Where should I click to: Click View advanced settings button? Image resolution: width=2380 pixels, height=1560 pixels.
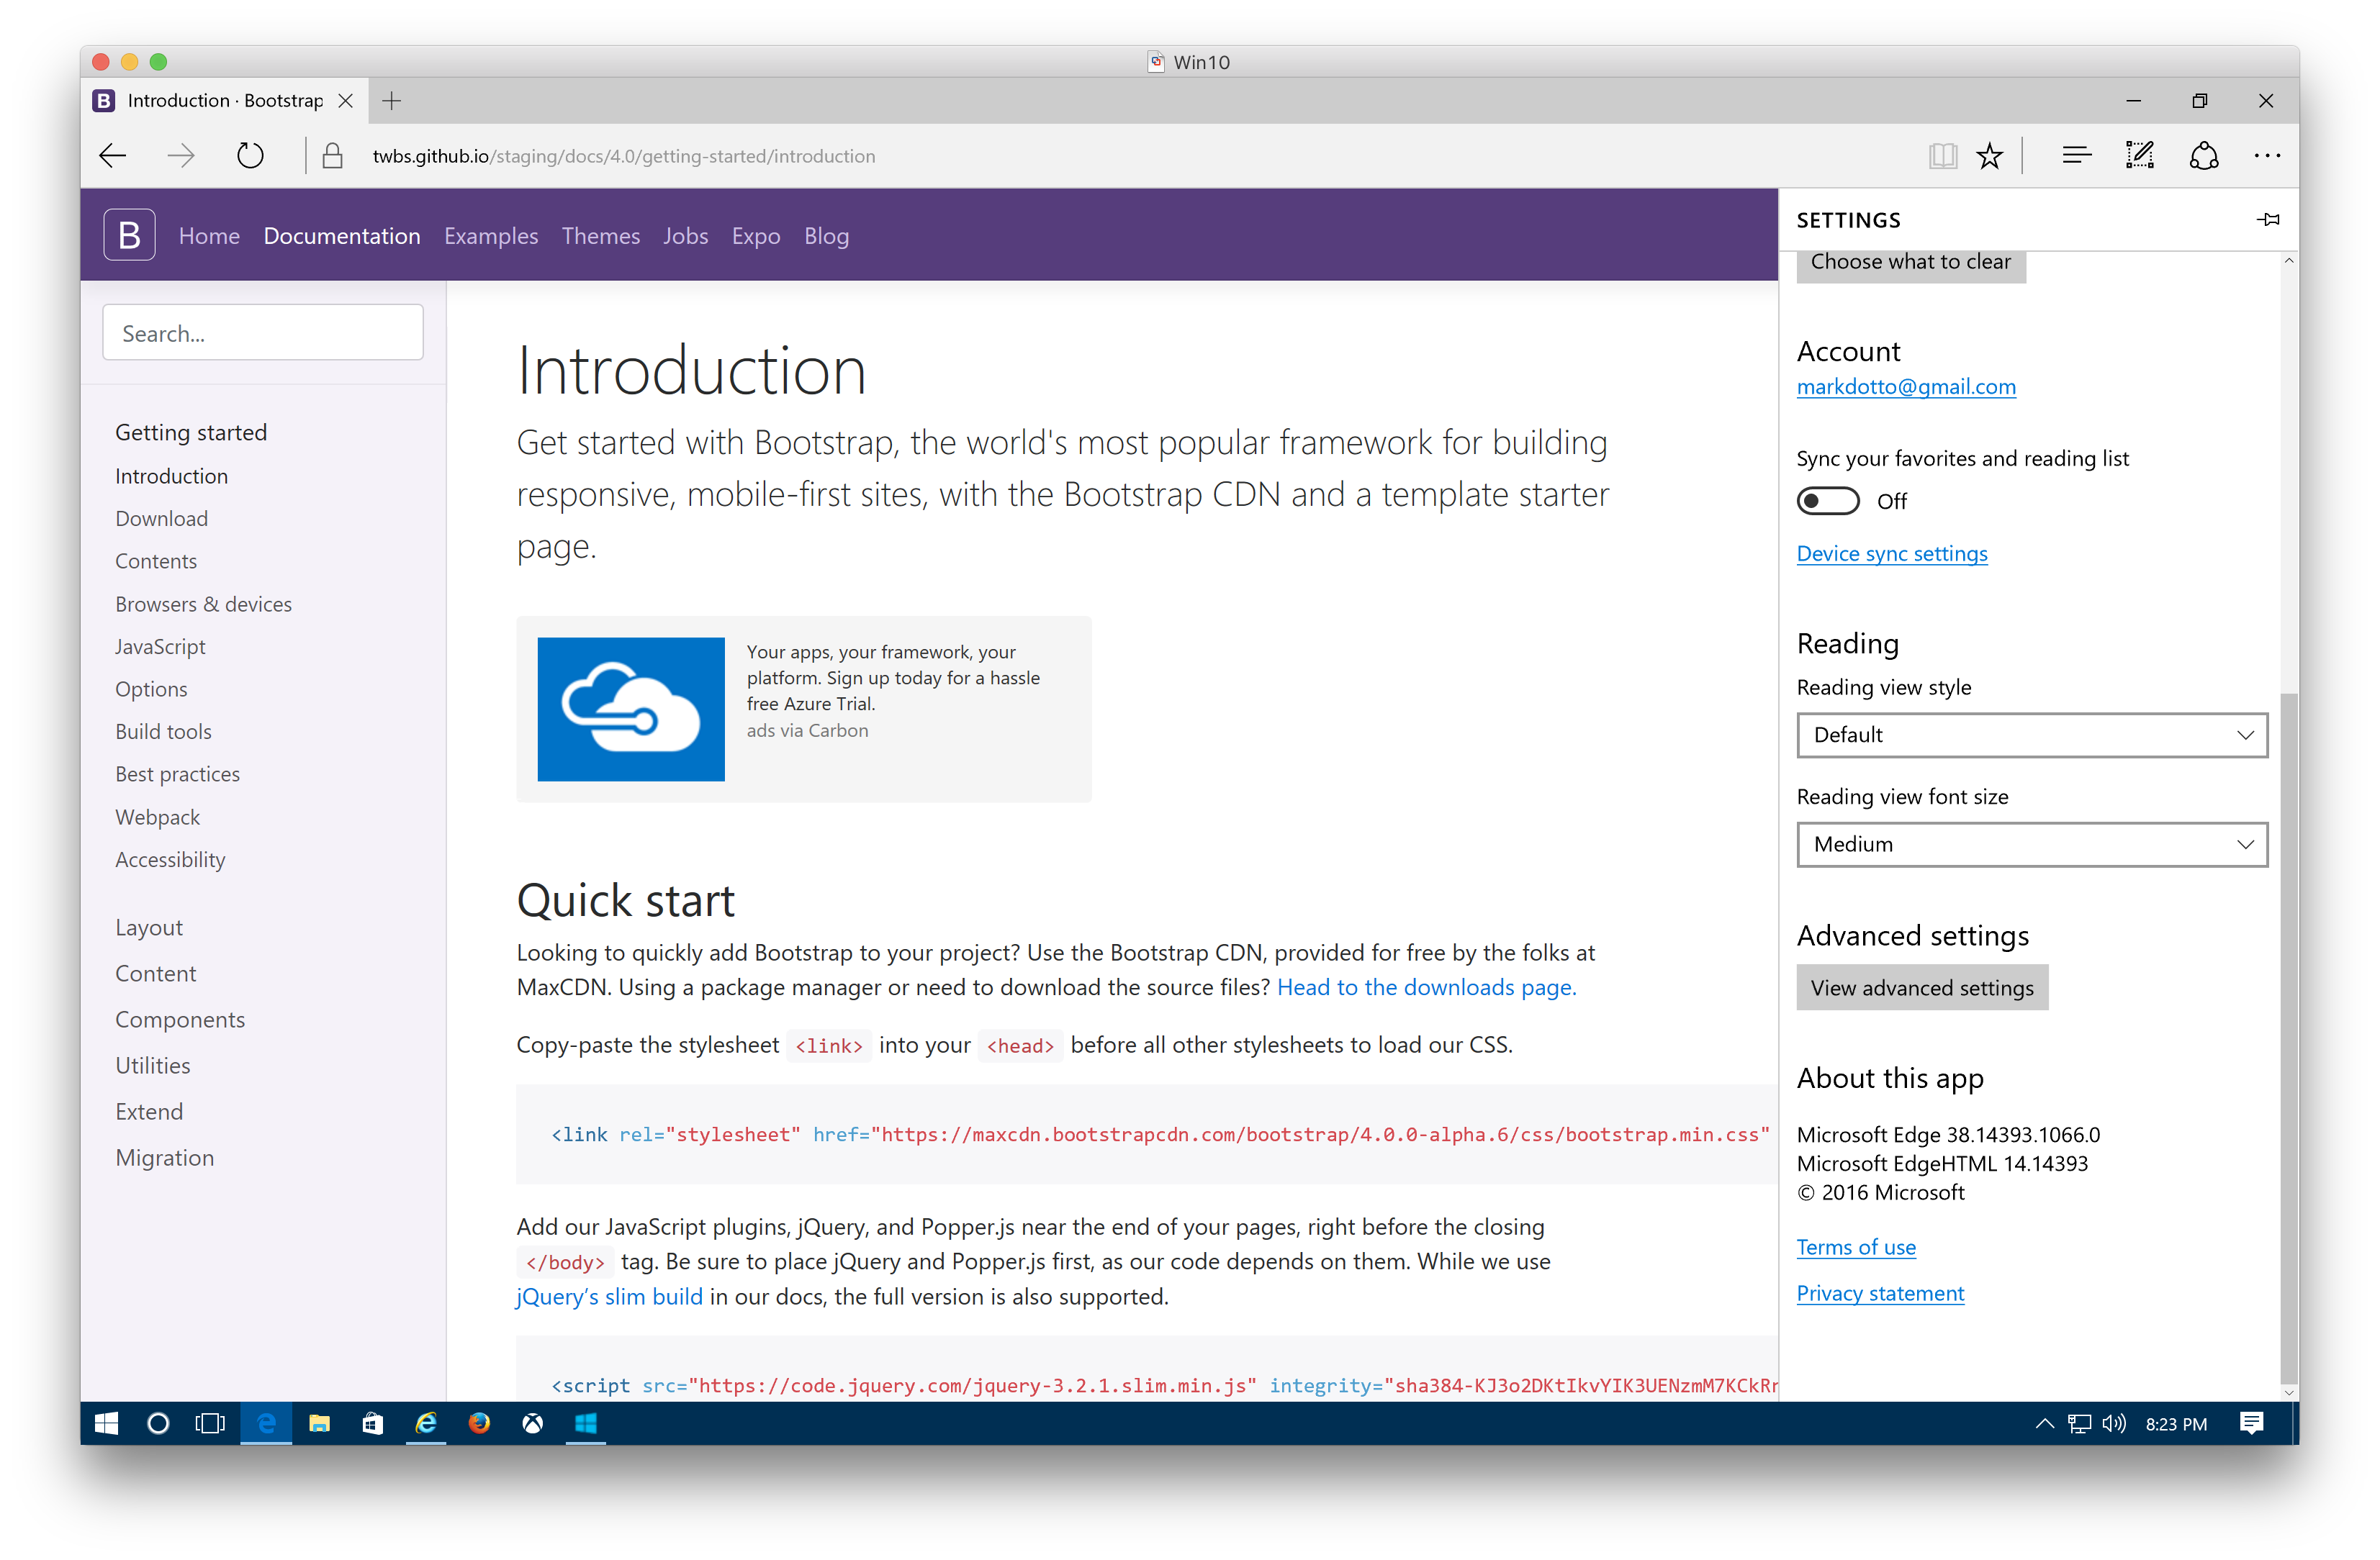1921,987
